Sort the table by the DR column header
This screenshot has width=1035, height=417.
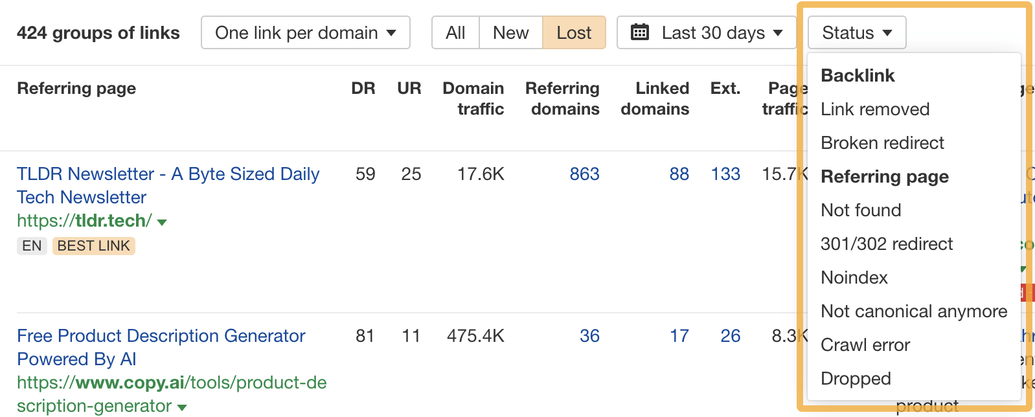pyautogui.click(x=365, y=89)
